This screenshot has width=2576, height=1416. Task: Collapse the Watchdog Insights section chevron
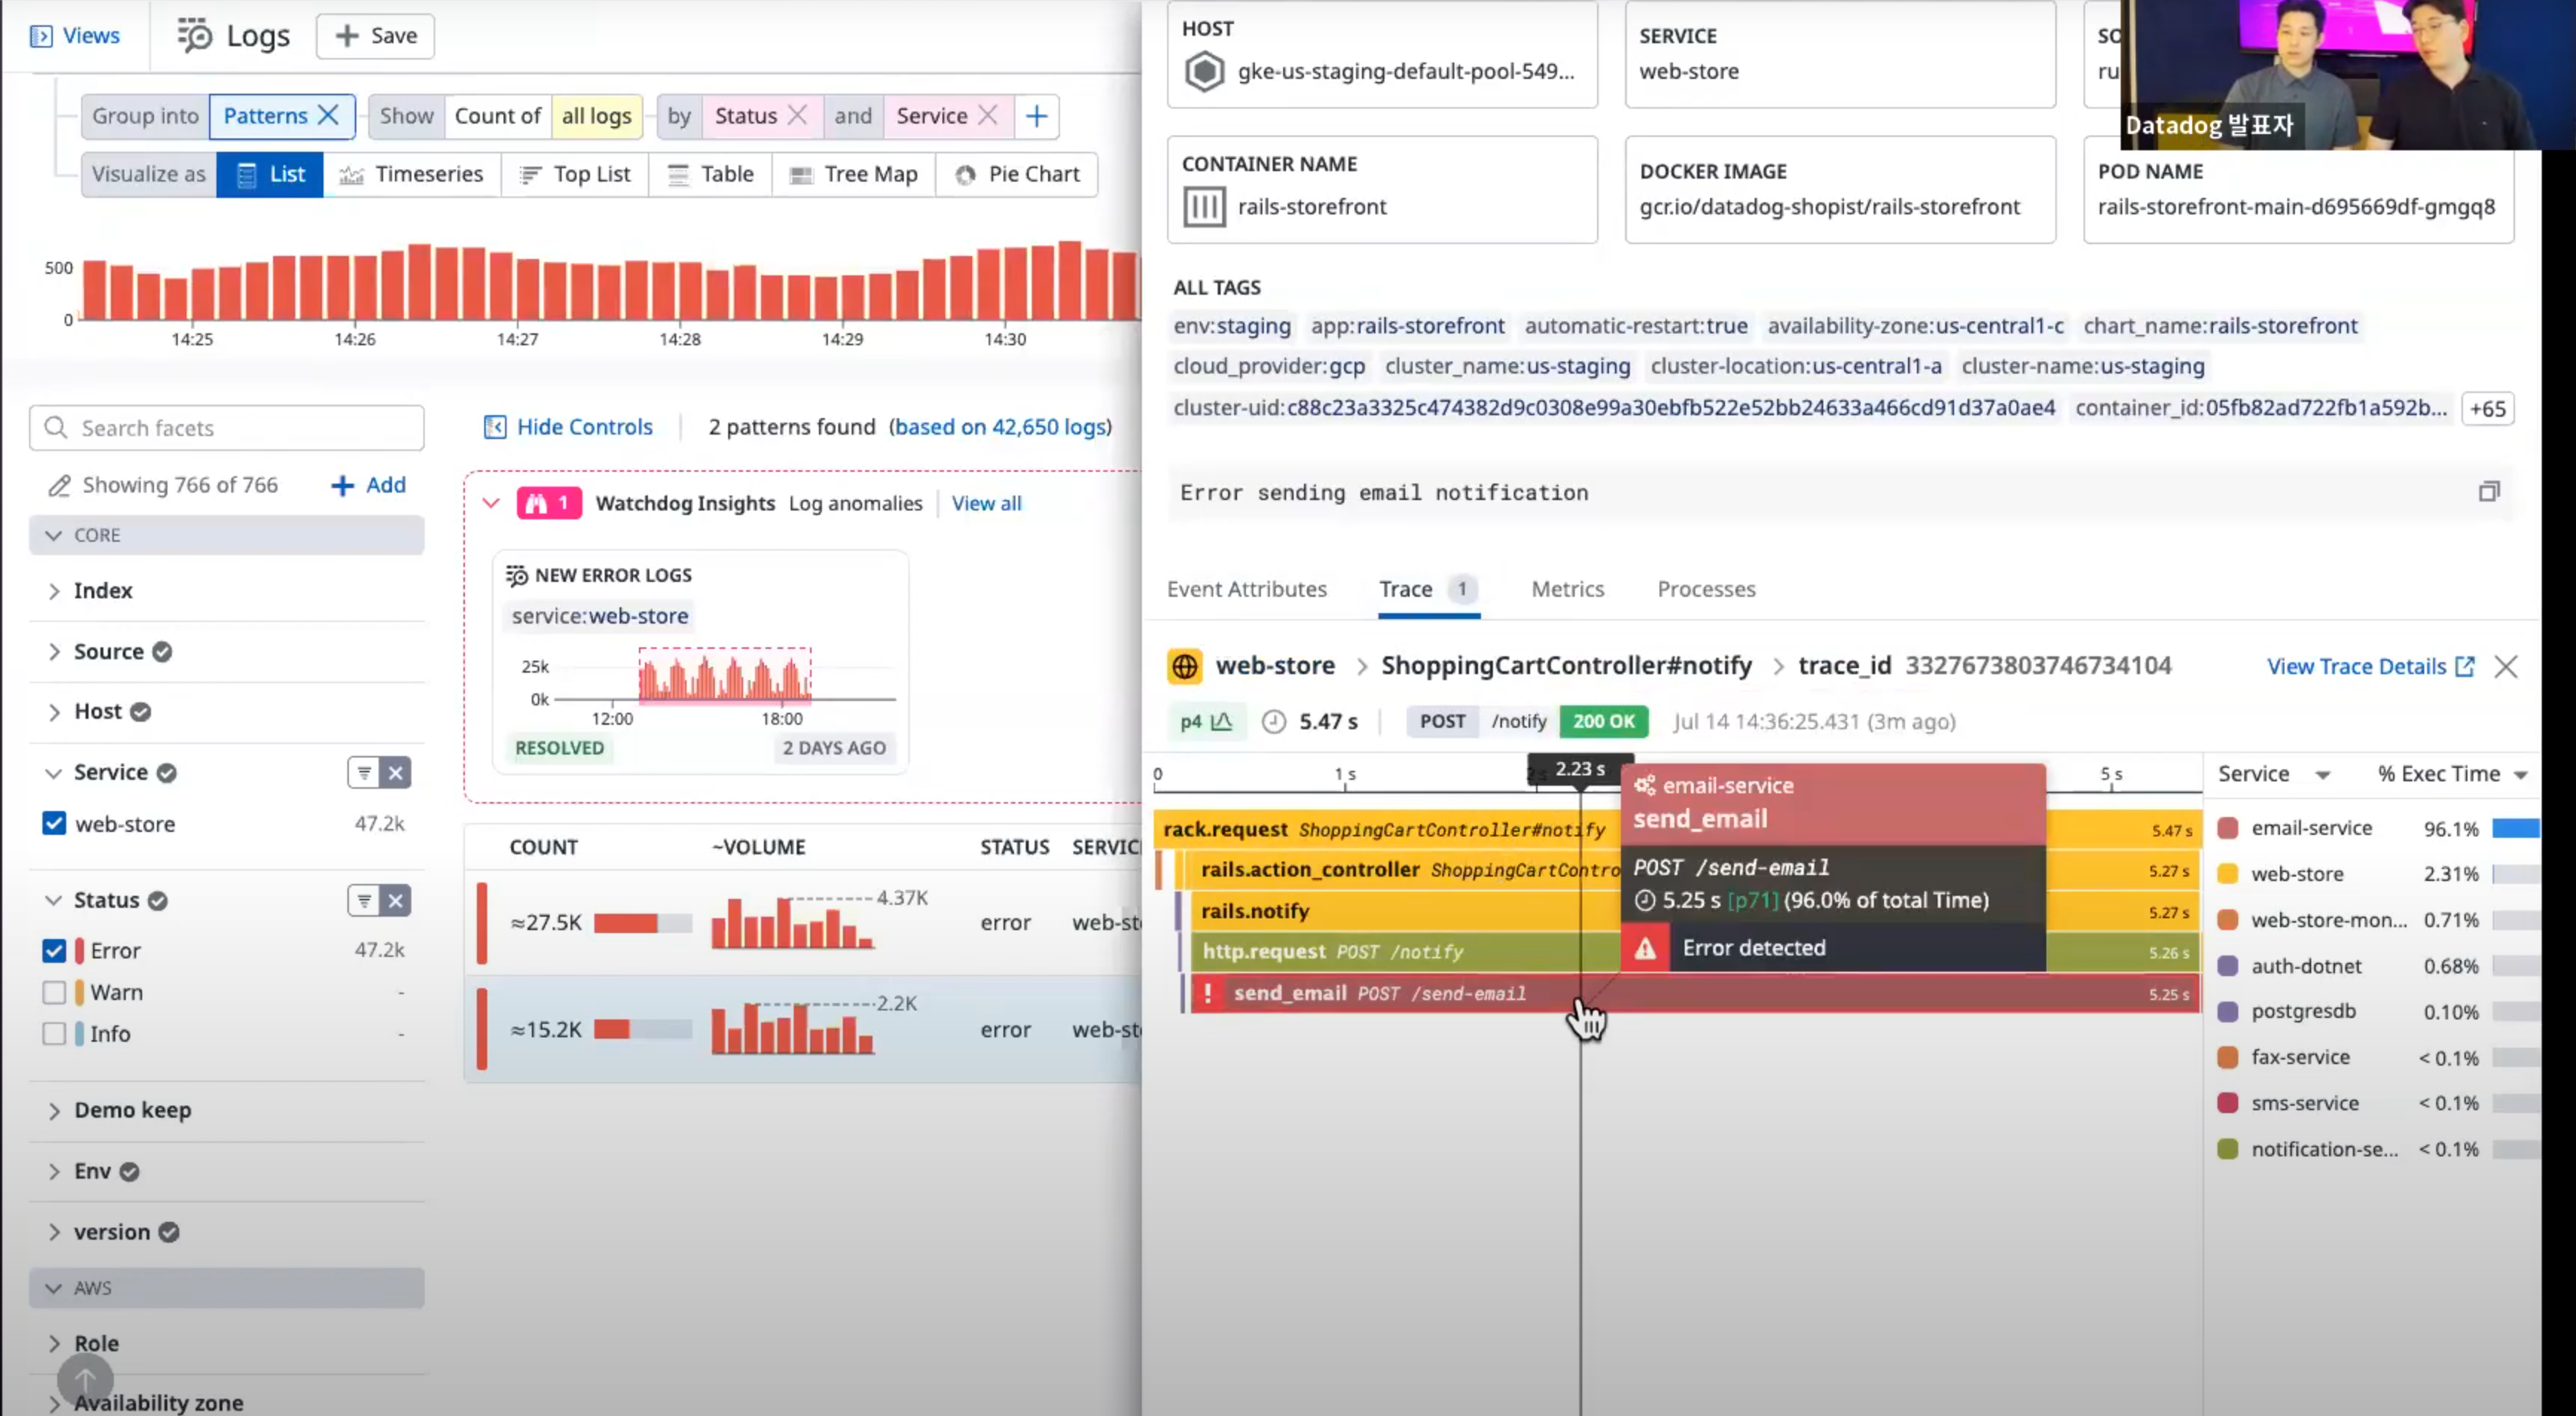[491, 503]
